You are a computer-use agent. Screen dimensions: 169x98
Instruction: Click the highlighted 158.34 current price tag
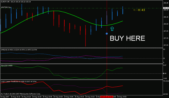click(x=166, y=8)
